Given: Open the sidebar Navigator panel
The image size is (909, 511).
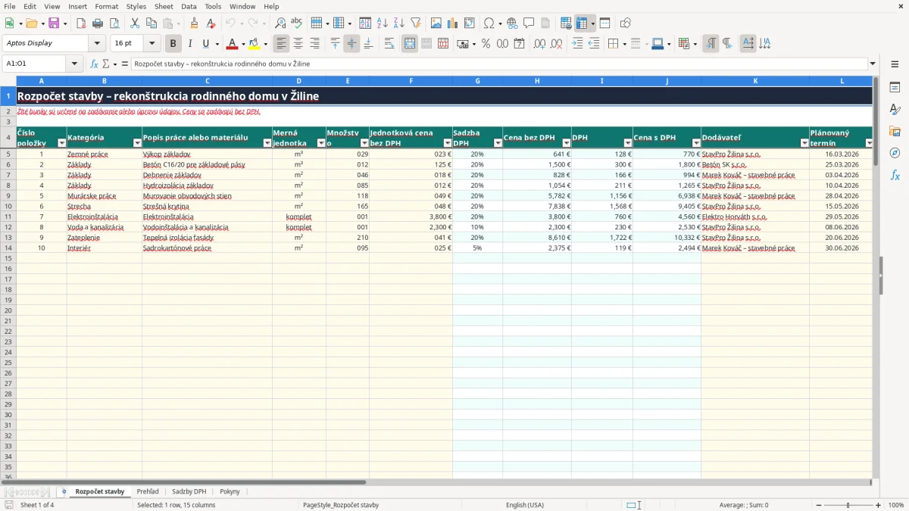Looking at the screenshot, I should pyautogui.click(x=895, y=153).
